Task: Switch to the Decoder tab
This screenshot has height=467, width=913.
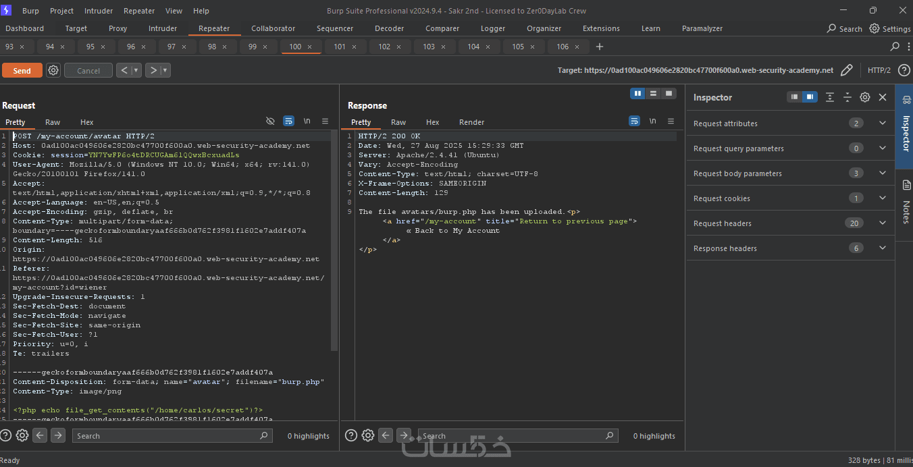Action: click(389, 28)
